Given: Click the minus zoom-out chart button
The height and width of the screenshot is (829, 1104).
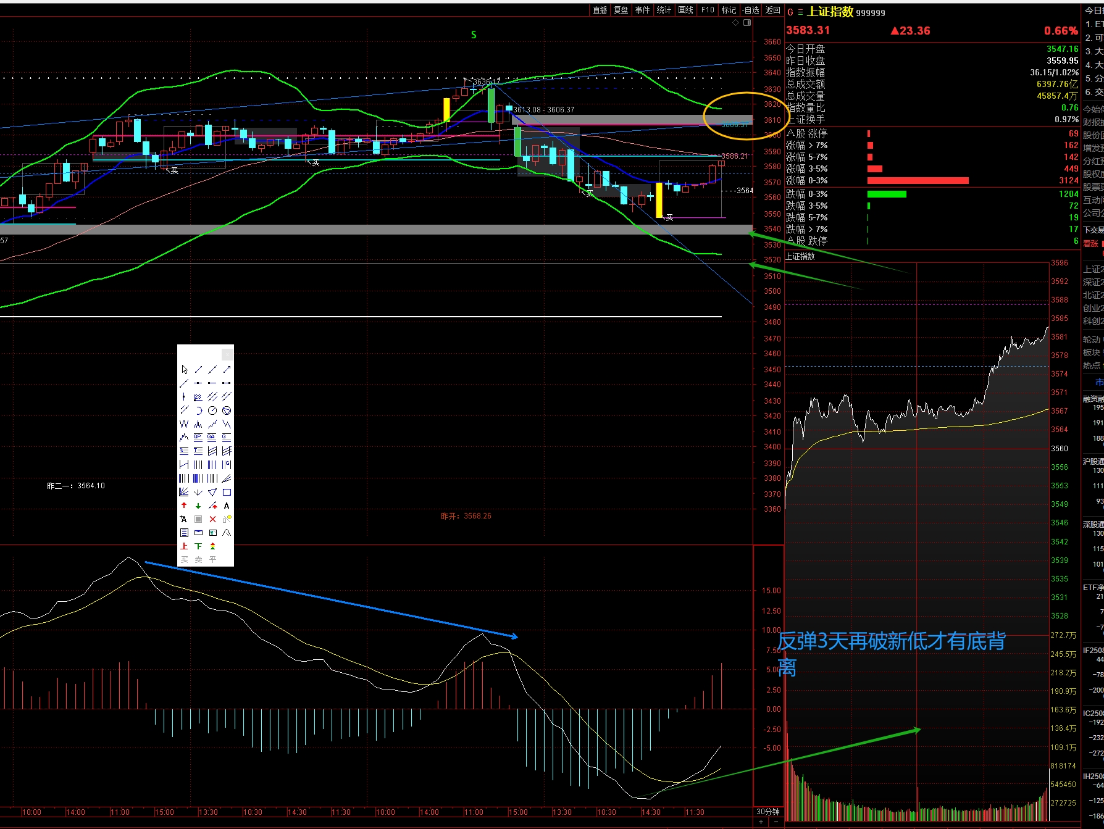Looking at the screenshot, I should (x=776, y=822).
